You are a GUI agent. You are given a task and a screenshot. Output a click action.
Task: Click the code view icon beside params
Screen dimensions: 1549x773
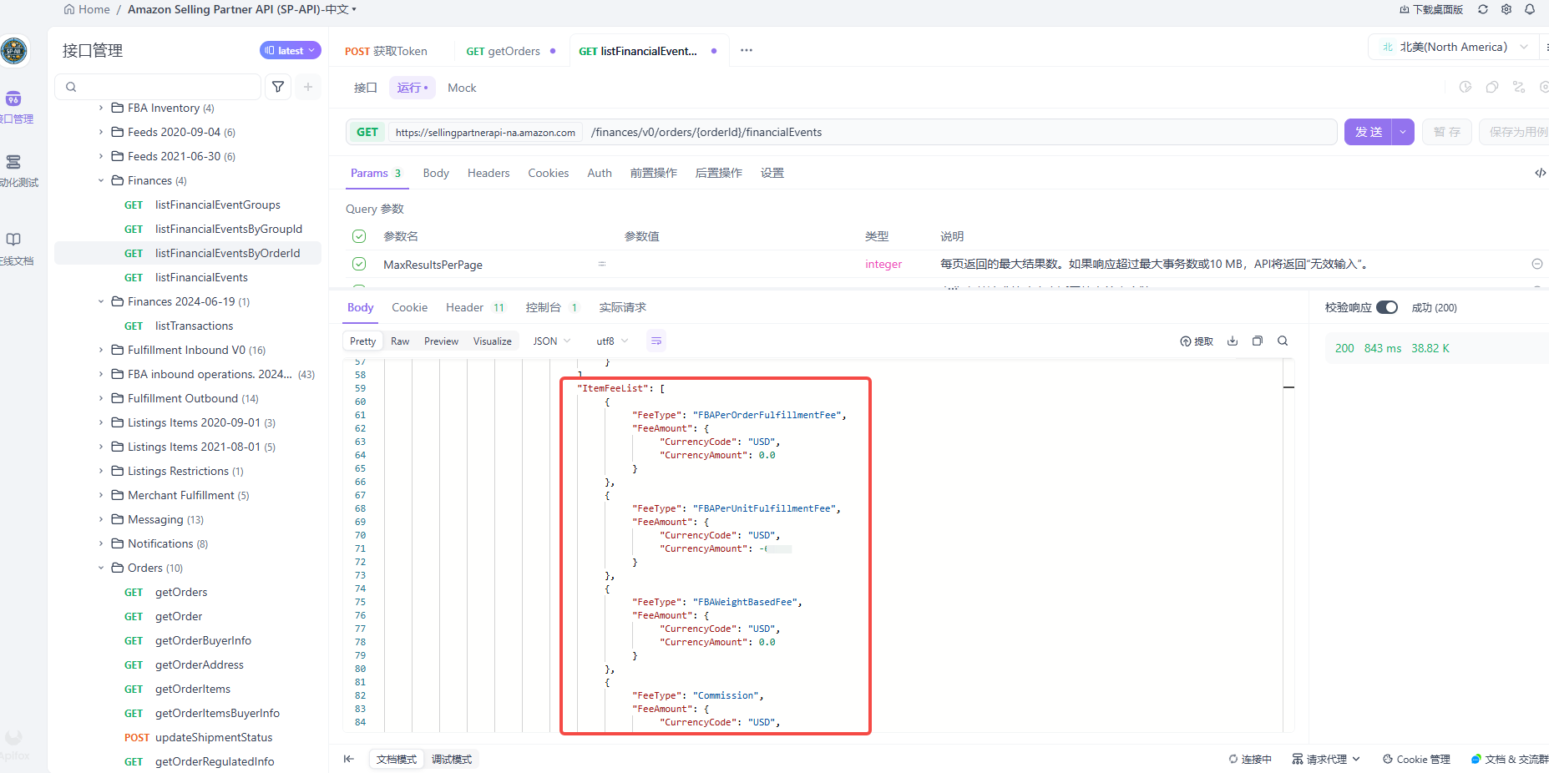coord(1540,173)
